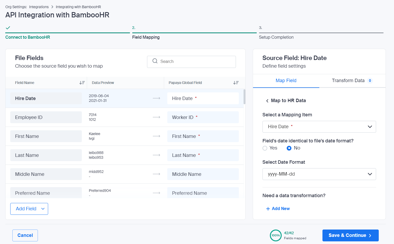Click the 100% progress circle
Viewport: 394px width, 244px height.
[x=276, y=235]
